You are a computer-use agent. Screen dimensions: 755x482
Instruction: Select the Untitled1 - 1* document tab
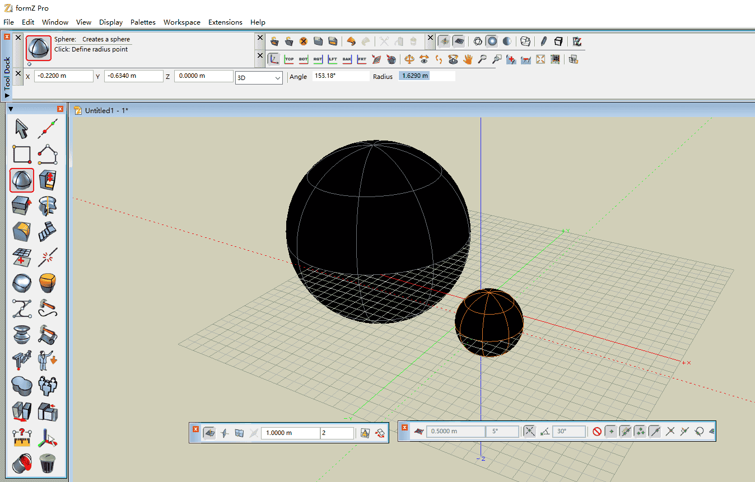coord(106,110)
